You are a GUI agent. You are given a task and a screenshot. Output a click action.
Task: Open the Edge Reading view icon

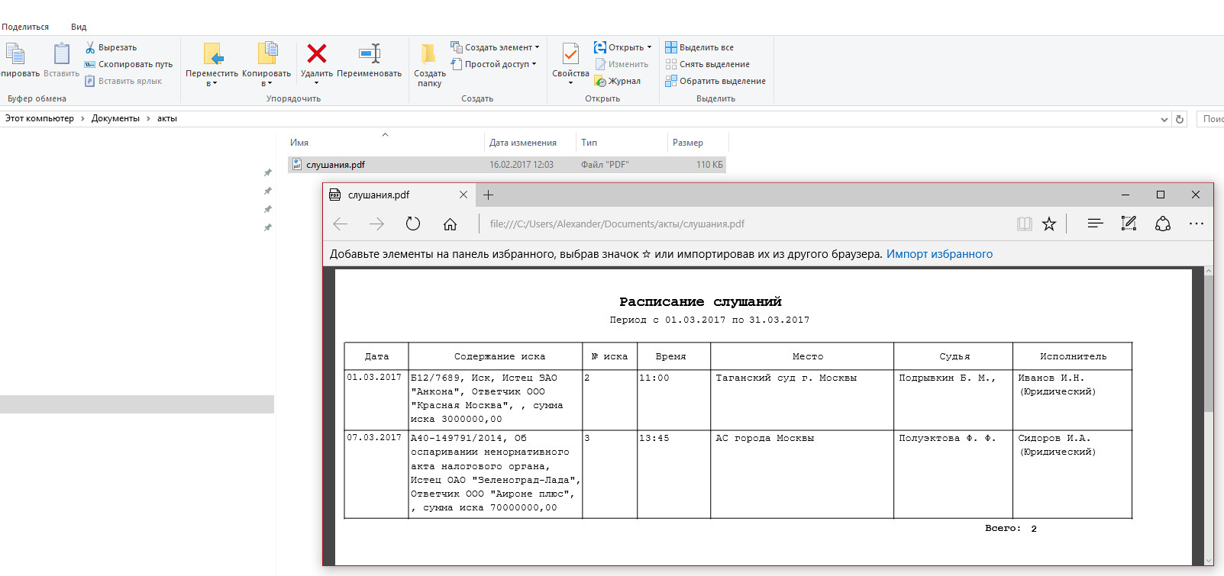(x=1024, y=224)
